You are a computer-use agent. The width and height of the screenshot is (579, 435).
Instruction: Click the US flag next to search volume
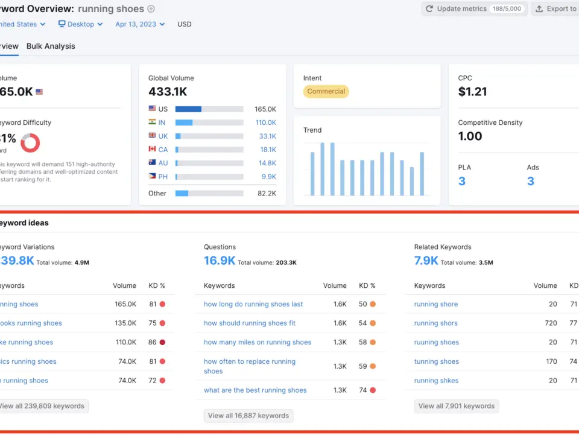coord(39,92)
